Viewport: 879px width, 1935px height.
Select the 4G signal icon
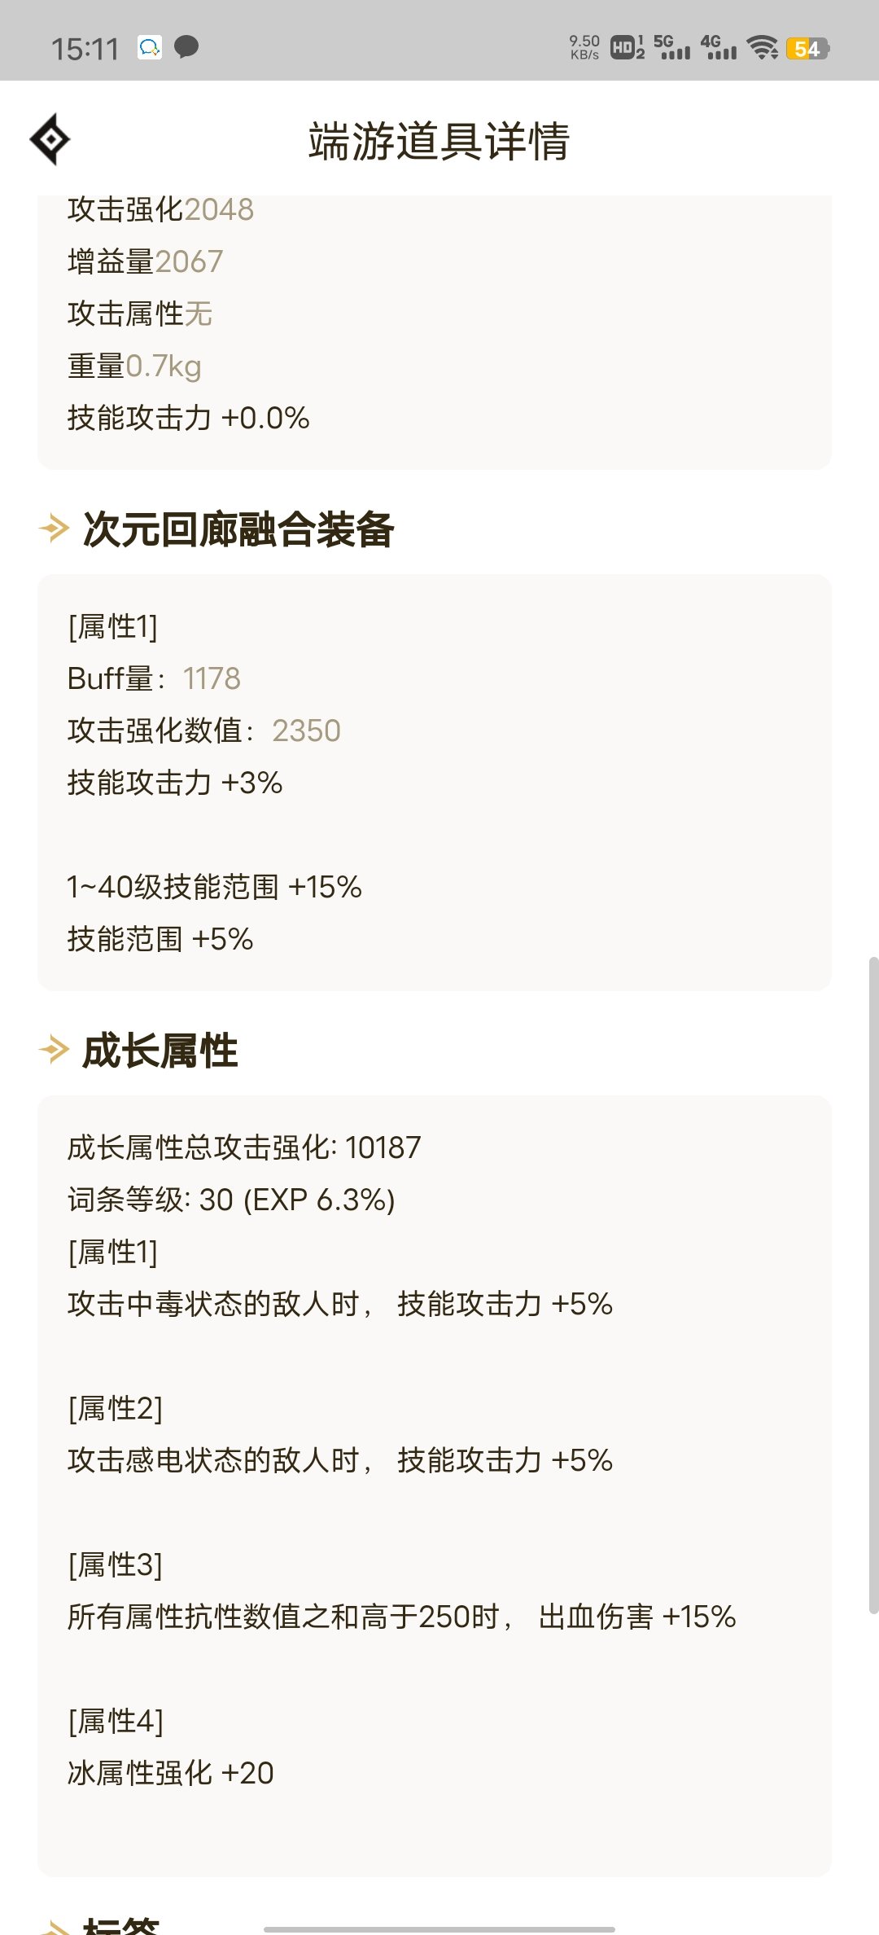click(x=721, y=49)
